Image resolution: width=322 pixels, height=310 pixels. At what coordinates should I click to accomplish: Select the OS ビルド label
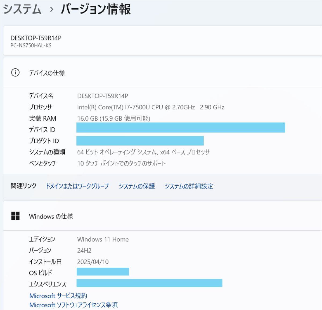point(41,273)
